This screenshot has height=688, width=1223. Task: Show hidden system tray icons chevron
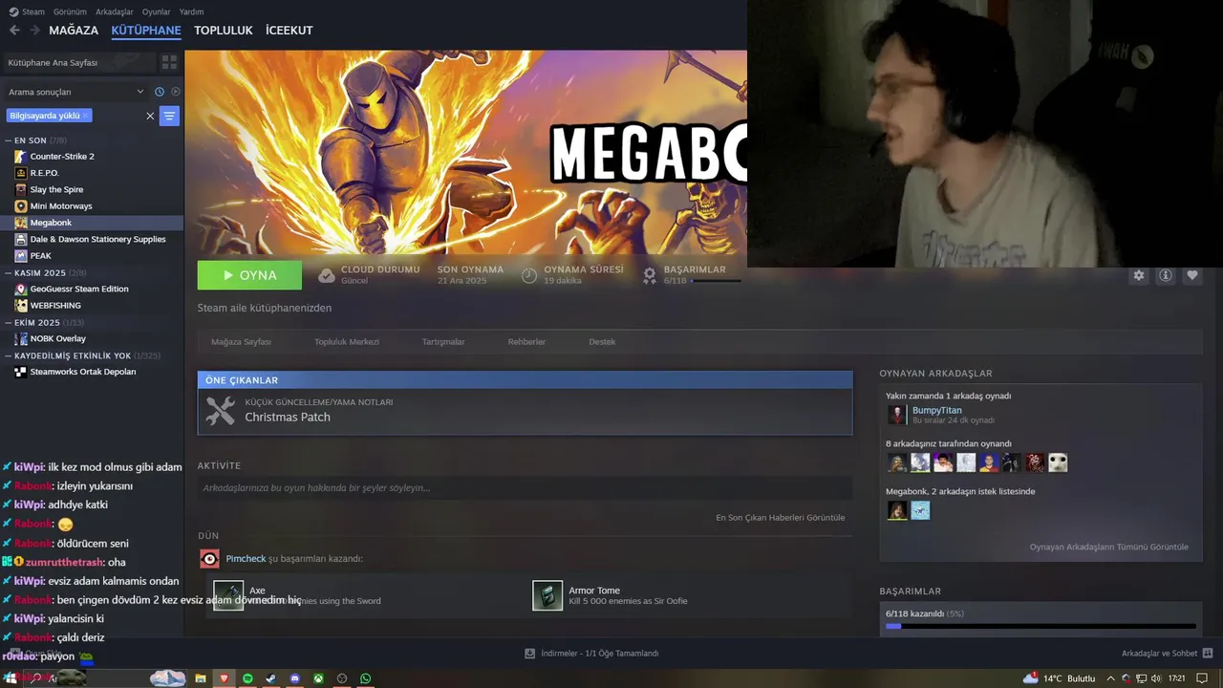[x=1109, y=678]
